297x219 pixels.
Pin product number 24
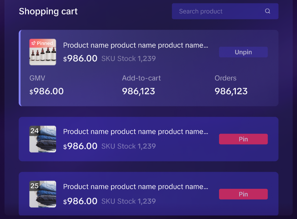tap(243, 139)
